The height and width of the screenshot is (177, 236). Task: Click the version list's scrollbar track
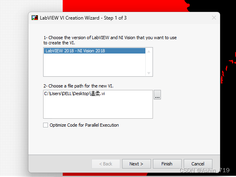[149, 62]
